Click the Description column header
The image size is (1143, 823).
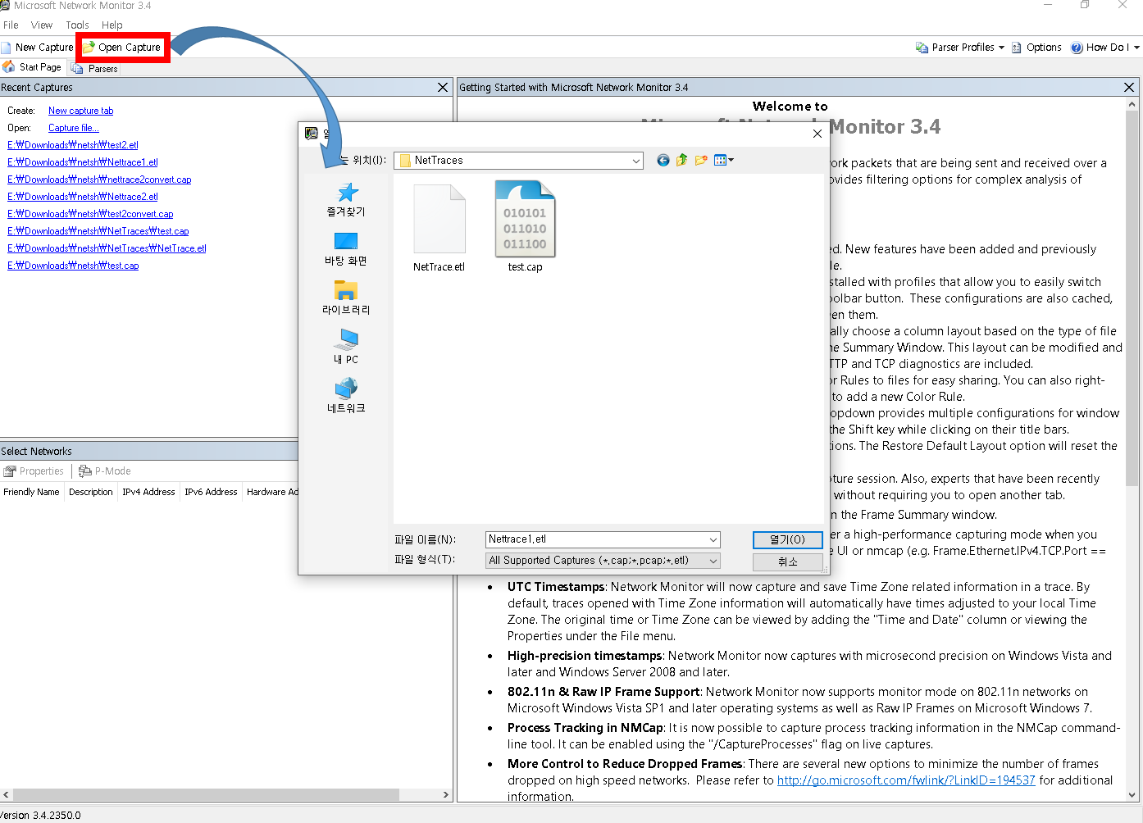tap(91, 492)
